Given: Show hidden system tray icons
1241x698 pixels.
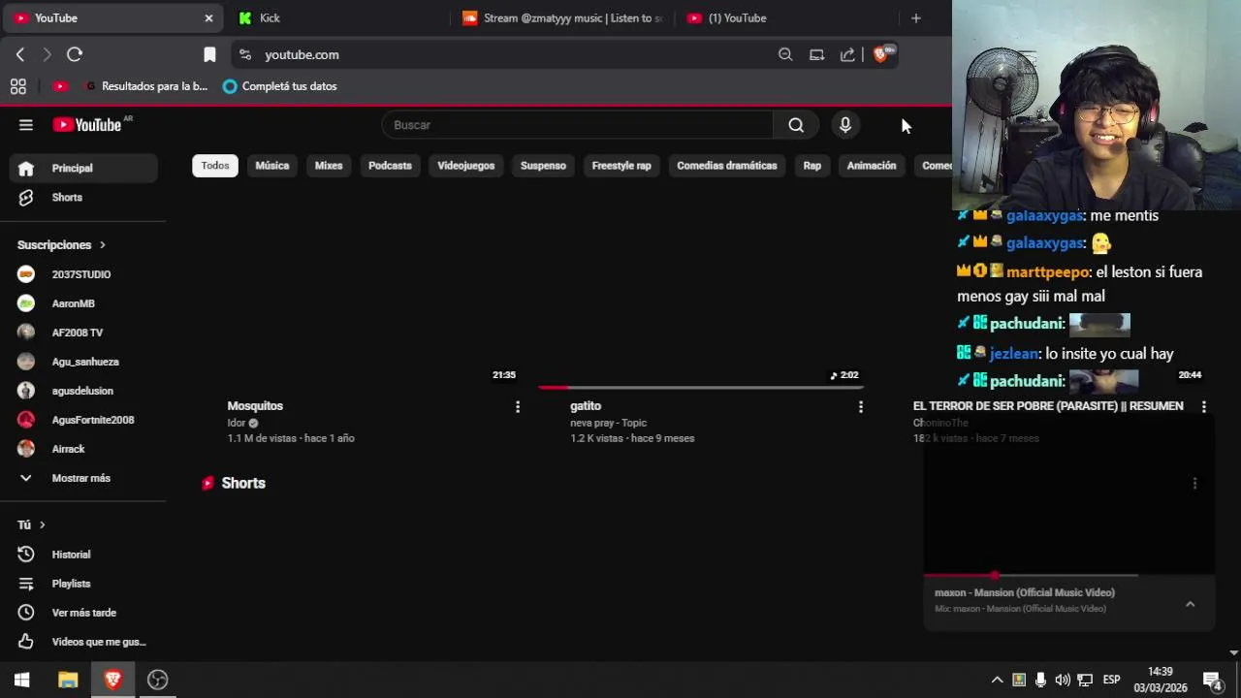Looking at the screenshot, I should 997,680.
